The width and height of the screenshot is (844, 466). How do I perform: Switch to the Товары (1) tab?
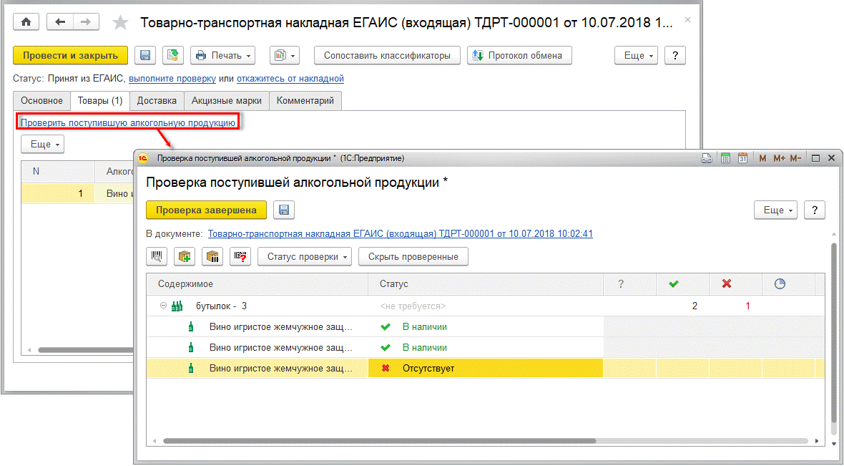point(100,101)
